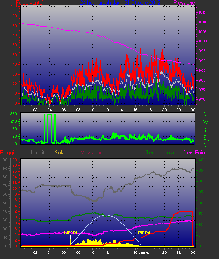Click the red "Pioggia" legend label

[x=8, y=153]
